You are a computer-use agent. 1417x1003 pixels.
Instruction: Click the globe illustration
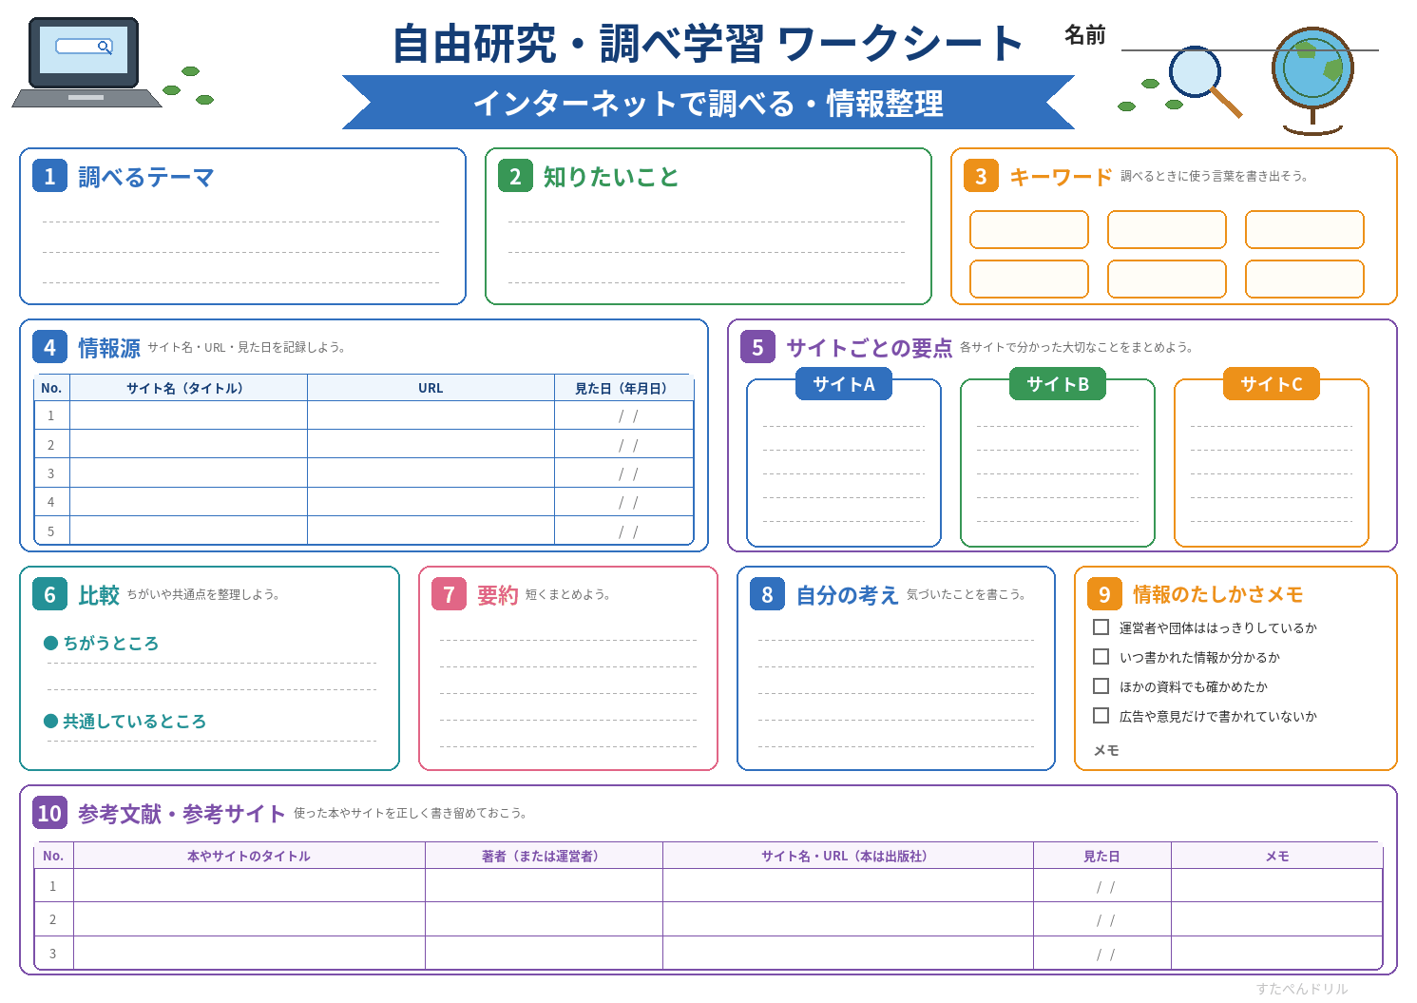(1312, 81)
